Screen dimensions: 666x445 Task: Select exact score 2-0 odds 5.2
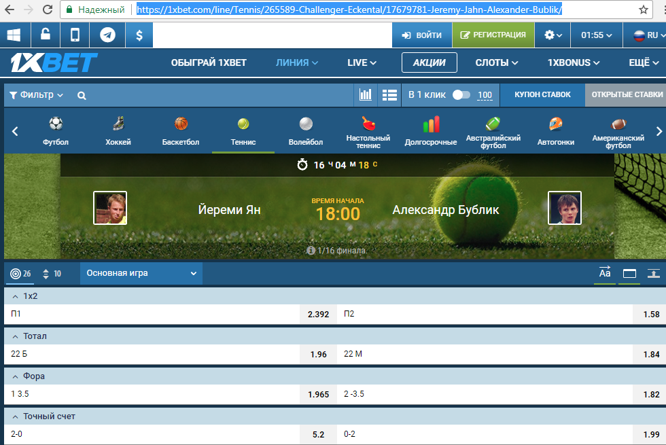pyautogui.click(x=319, y=434)
